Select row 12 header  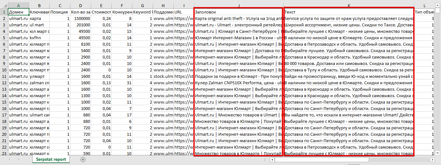pyautogui.click(x=4, y=83)
